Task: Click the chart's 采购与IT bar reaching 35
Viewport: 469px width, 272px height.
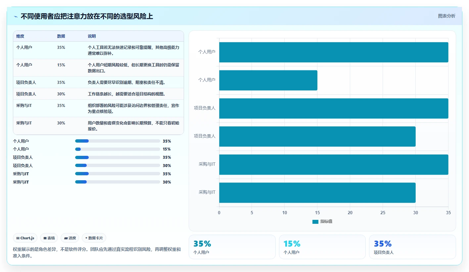Action: tap(334, 164)
